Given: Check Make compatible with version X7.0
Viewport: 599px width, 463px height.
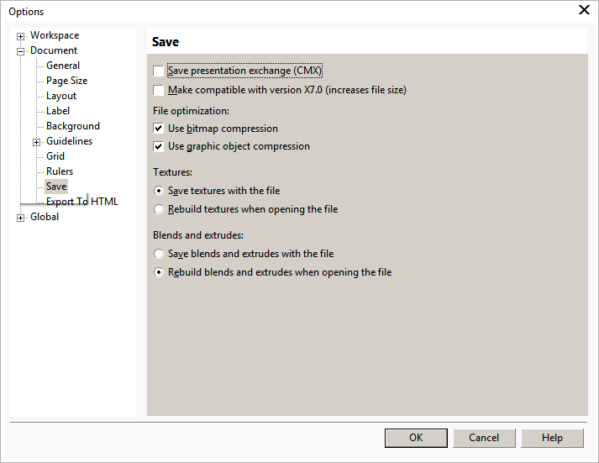Looking at the screenshot, I should [159, 90].
